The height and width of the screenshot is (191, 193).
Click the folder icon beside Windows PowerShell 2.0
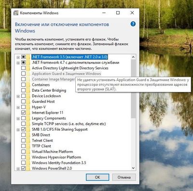(28, 168)
